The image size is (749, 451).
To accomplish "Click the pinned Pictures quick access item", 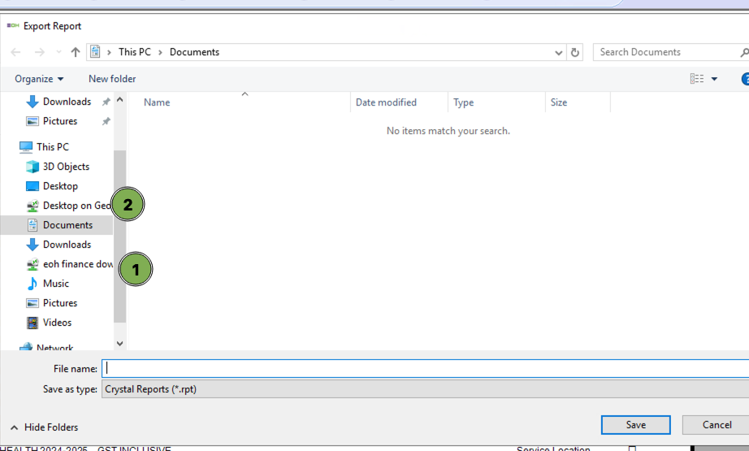I will click(59, 121).
